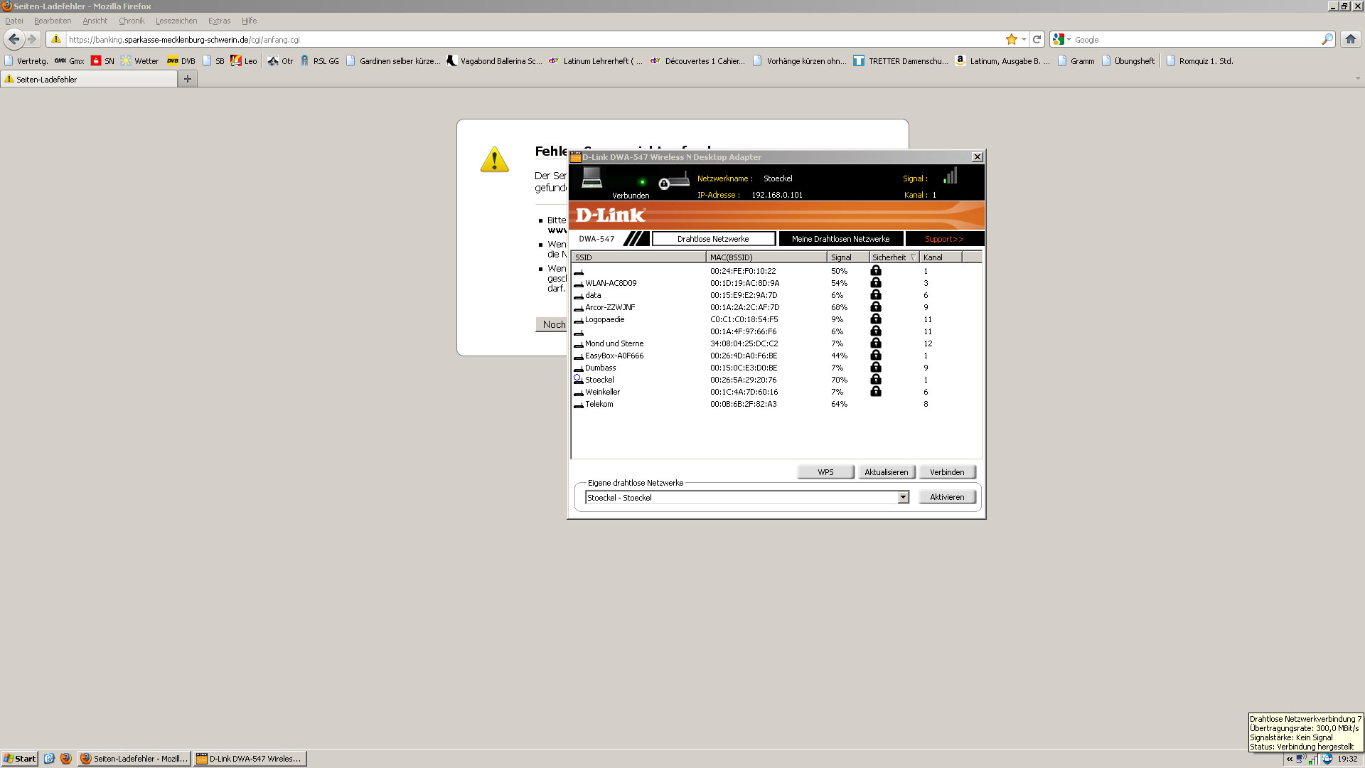
Task: Click the search magnifier icon
Action: point(1327,39)
